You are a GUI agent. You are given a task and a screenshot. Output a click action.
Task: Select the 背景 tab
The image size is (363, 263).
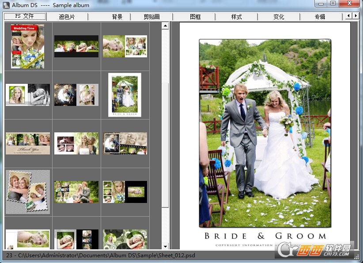coord(117,17)
